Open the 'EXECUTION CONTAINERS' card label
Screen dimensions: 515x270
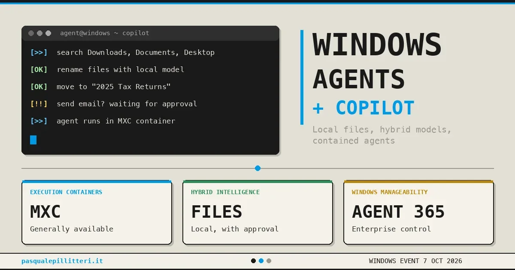(x=66, y=192)
